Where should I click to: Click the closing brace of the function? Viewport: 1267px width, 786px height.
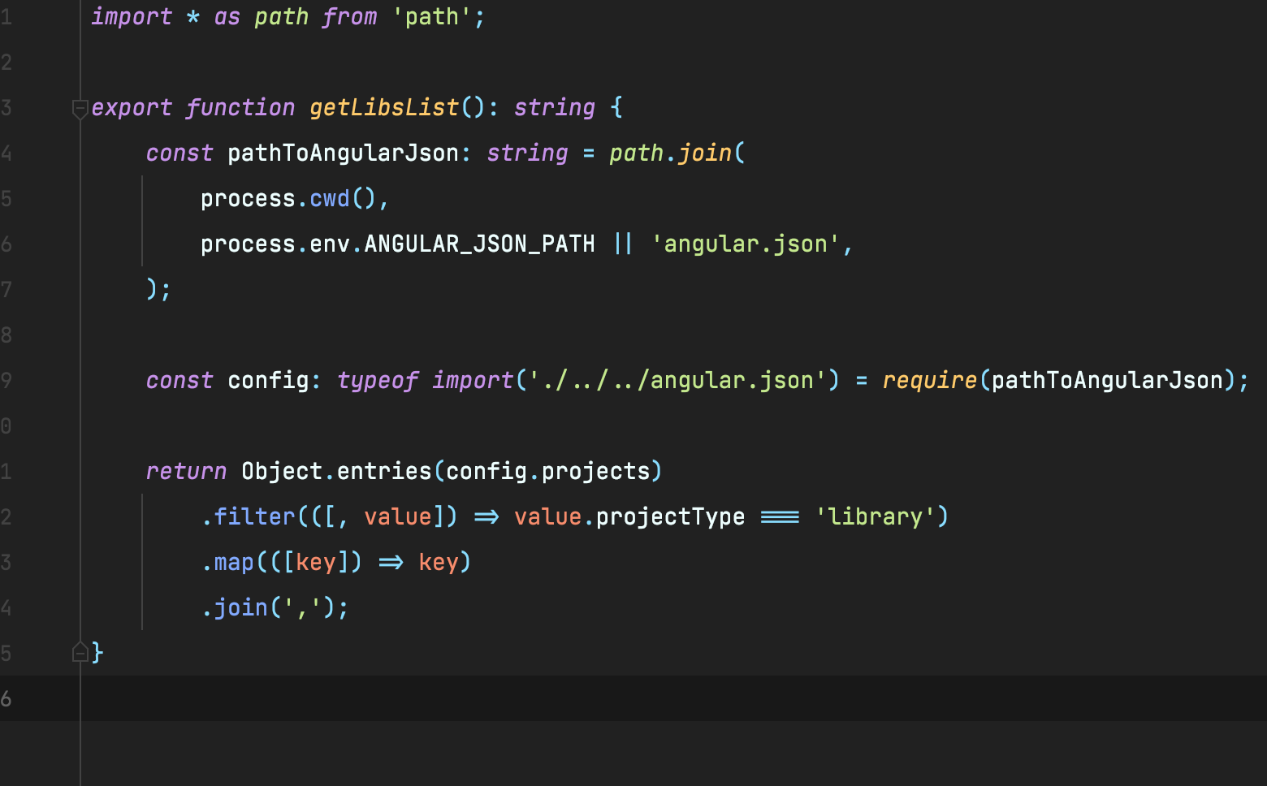(x=97, y=652)
